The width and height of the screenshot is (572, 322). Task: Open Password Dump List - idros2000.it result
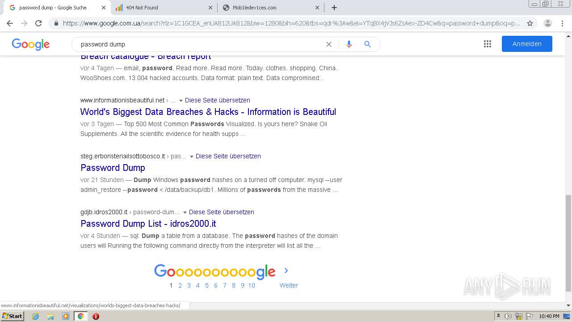coord(148,224)
